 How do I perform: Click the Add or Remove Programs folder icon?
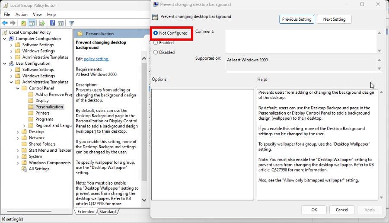click(x=31, y=95)
